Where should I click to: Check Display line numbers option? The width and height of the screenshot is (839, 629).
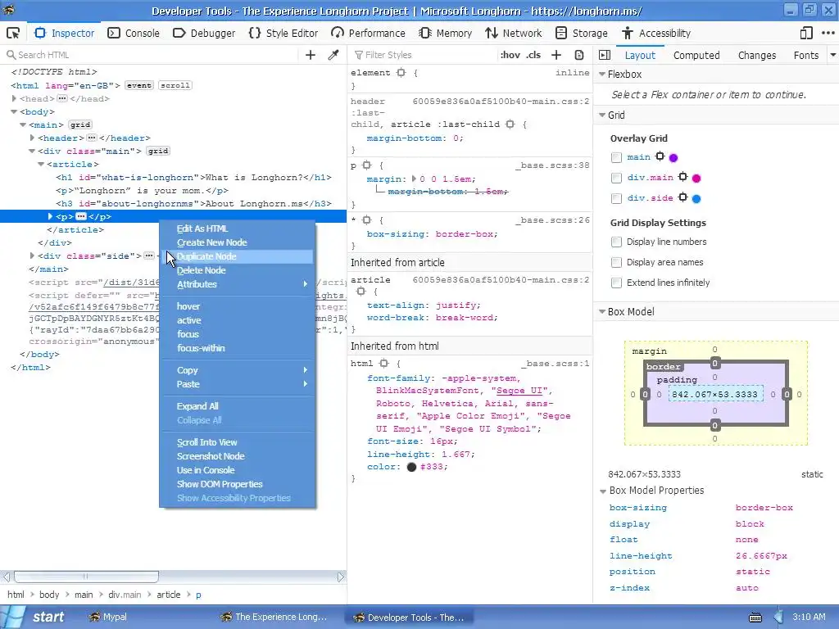(x=616, y=242)
